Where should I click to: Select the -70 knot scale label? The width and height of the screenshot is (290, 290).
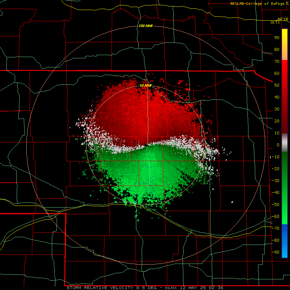coord(275,228)
